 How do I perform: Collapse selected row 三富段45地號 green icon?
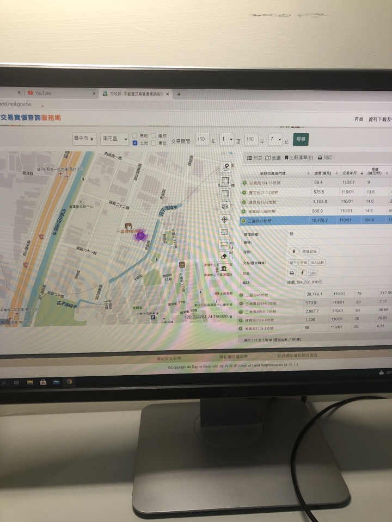[x=243, y=221]
